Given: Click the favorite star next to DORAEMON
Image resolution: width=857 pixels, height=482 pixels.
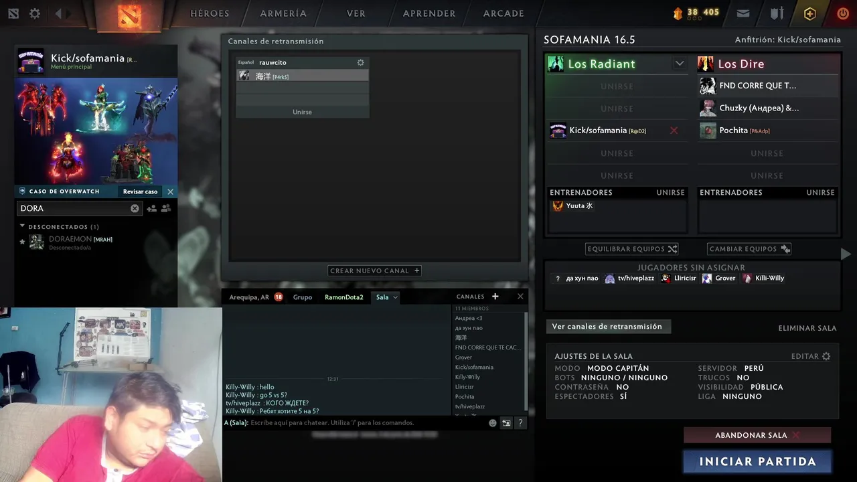Looking at the screenshot, I should (22, 242).
